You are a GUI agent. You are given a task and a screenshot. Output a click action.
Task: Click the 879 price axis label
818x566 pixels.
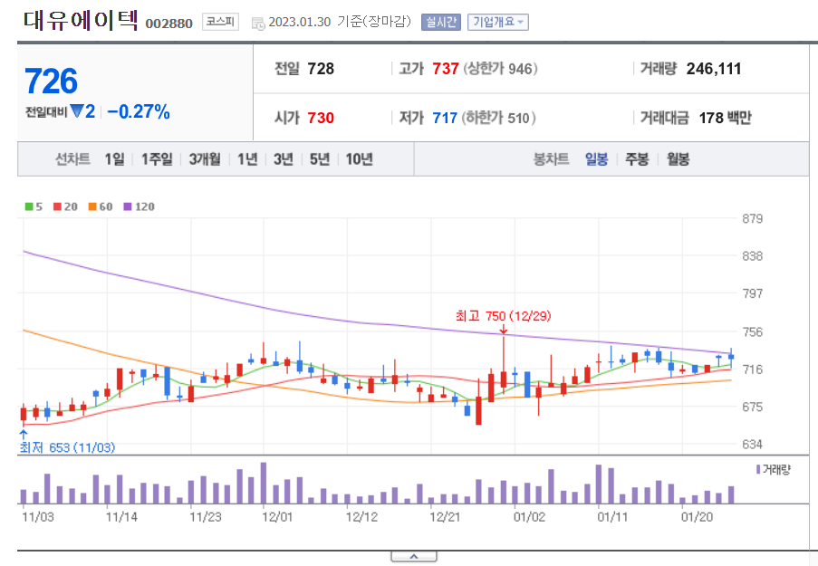point(752,218)
